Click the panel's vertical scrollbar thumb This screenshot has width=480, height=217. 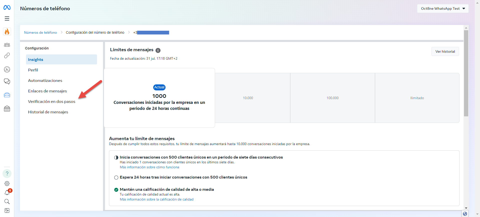466,73
